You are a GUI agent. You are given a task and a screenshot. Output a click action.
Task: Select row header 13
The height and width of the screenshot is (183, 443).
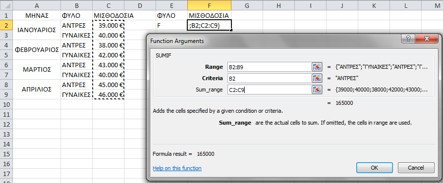pos(6,134)
